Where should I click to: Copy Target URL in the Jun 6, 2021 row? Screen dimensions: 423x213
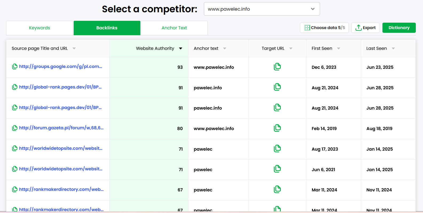277,169
